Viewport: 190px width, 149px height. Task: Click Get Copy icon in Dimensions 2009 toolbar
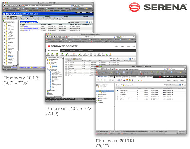click(80, 54)
